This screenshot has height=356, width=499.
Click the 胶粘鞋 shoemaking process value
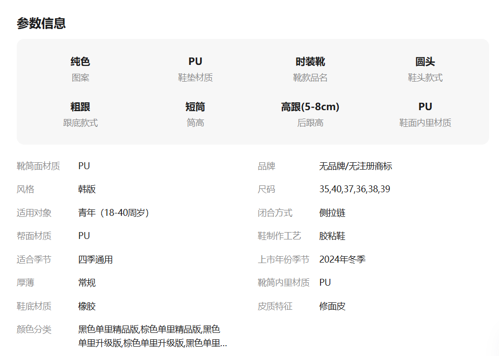tap(332, 236)
